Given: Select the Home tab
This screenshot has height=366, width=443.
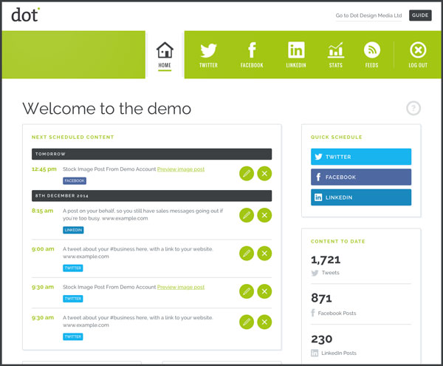Looking at the screenshot, I should [x=165, y=55].
